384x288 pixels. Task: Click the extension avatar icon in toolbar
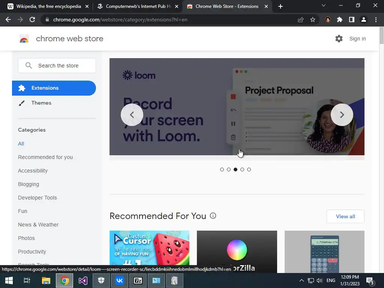328,19
